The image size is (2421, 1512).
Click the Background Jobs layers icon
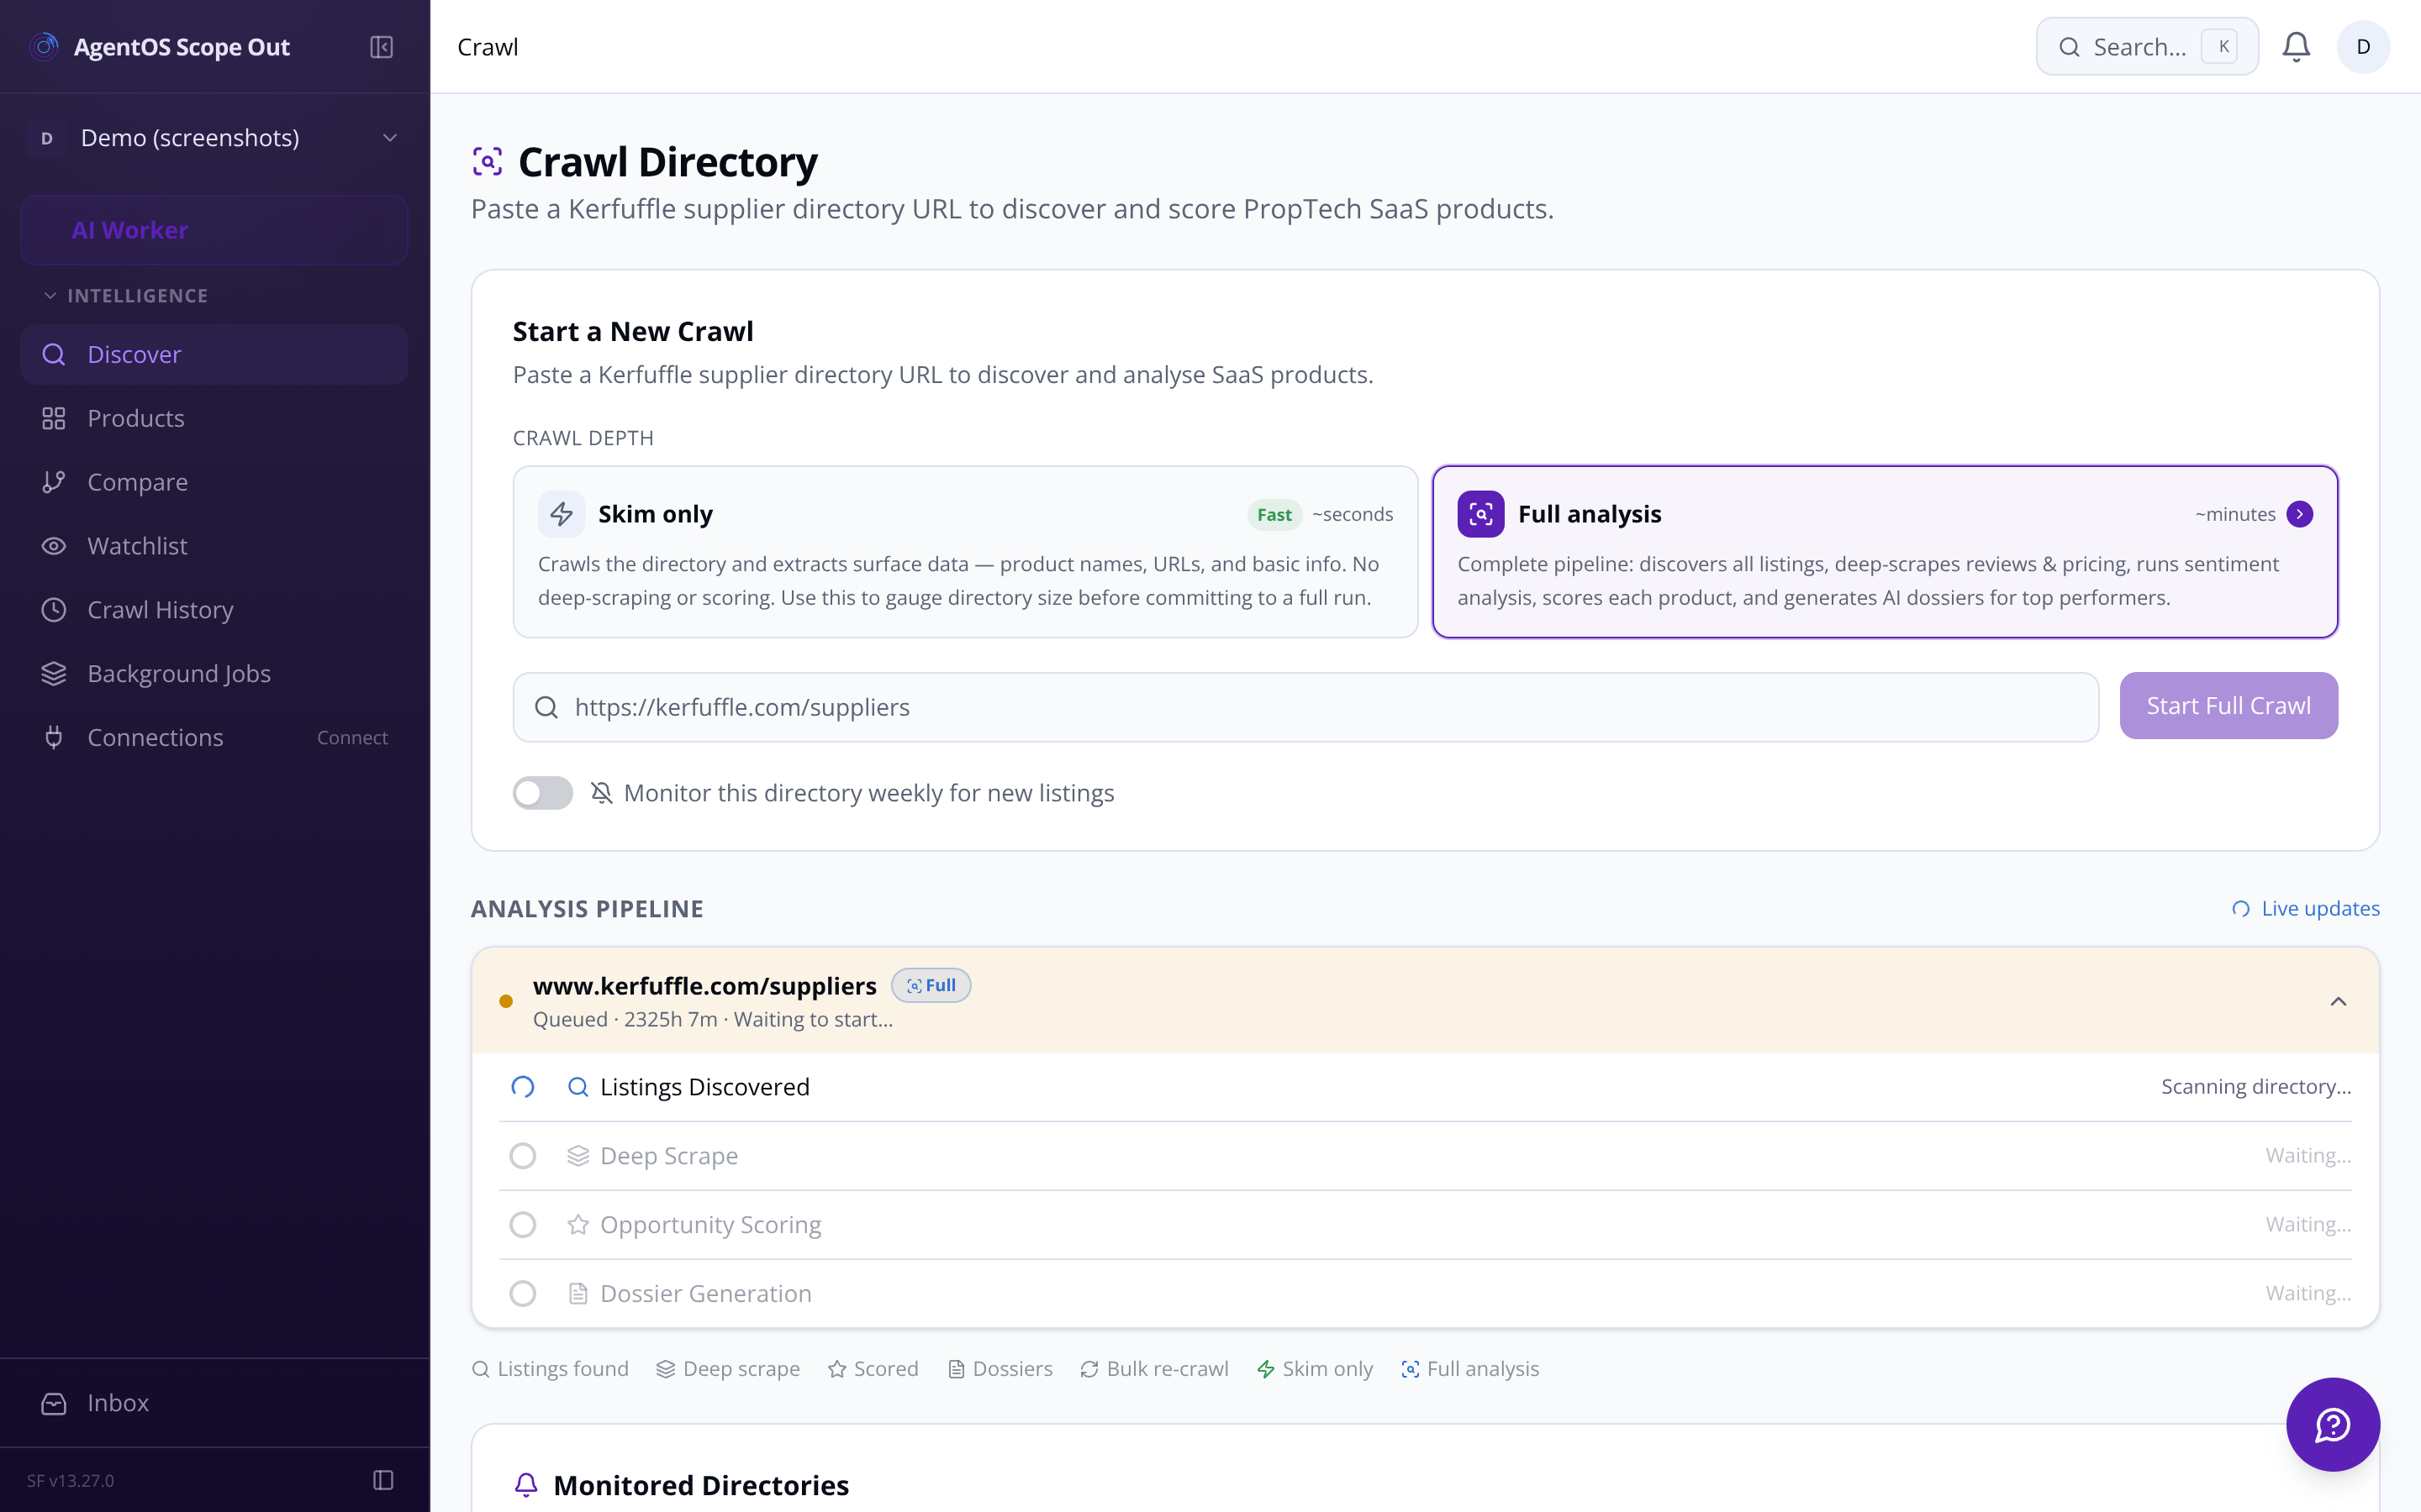(54, 674)
